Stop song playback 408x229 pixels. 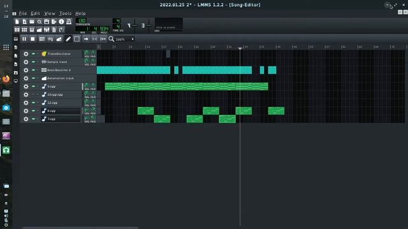coord(33,39)
